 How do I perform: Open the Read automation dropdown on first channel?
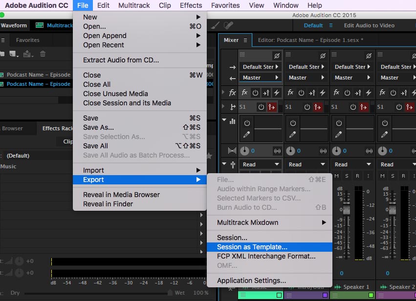261,164
